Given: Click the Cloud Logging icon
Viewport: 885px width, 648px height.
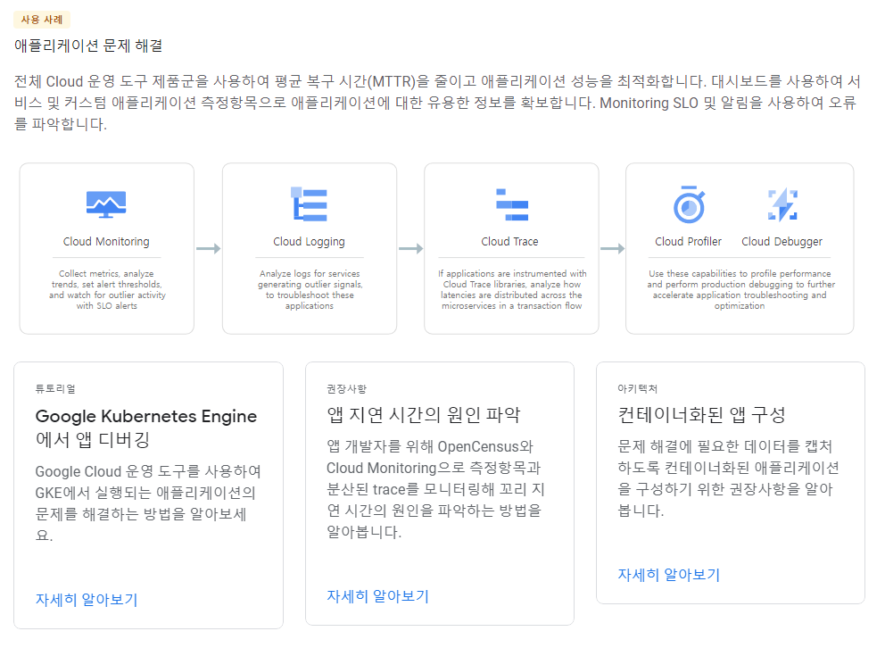Looking at the screenshot, I should [309, 204].
